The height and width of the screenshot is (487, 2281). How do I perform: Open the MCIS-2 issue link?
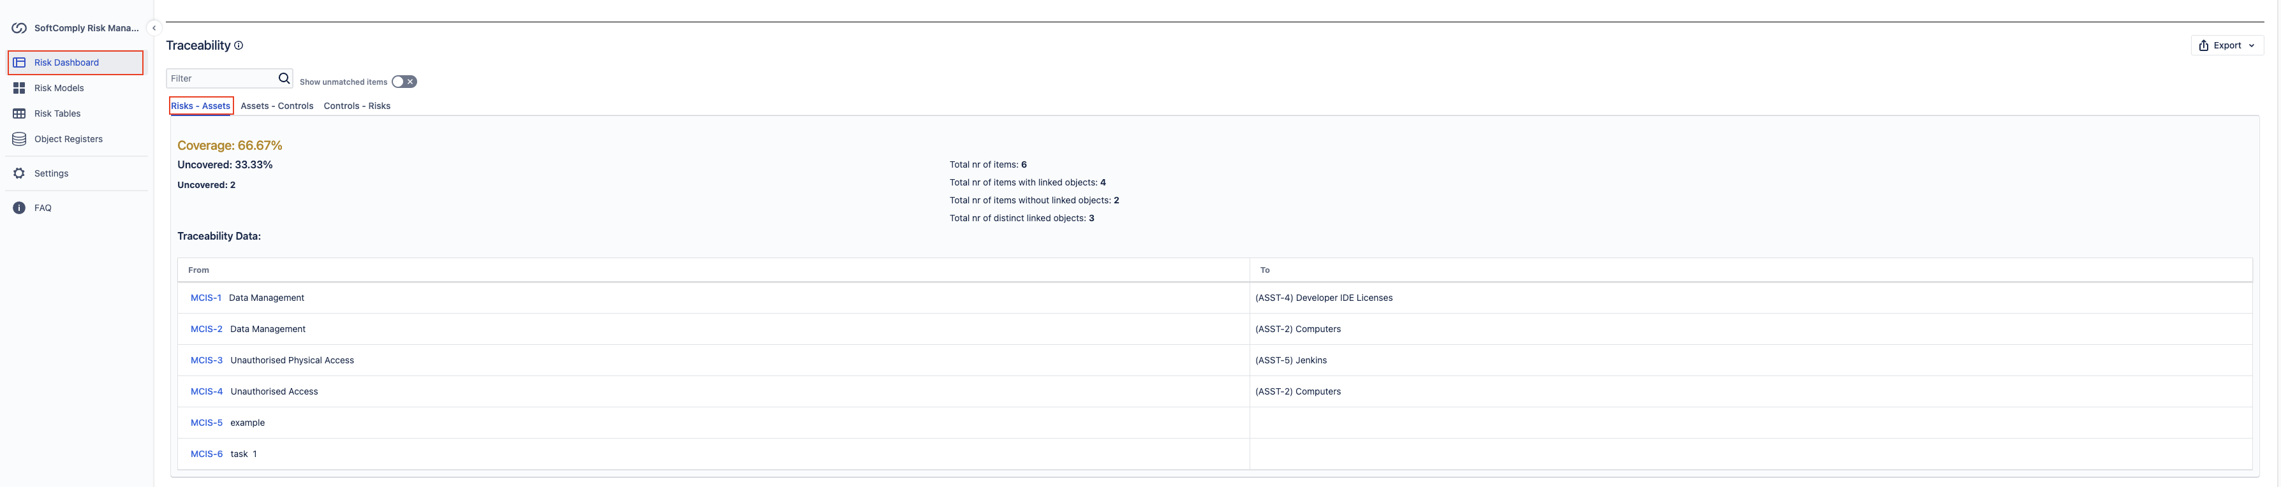click(x=206, y=330)
